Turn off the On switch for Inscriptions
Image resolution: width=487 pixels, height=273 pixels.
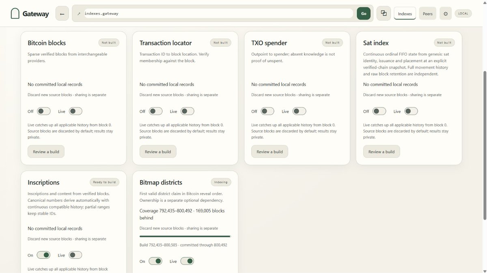pyautogui.click(x=43, y=255)
